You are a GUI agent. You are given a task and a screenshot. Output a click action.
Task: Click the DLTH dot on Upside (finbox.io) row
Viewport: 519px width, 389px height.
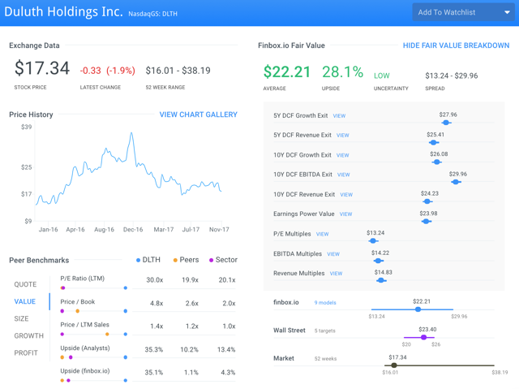tap(126, 381)
